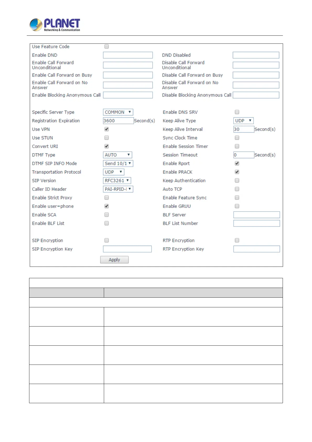Expand the Caller ID Header dropdown
Screen dimensions: 312x442
[x=118, y=189]
